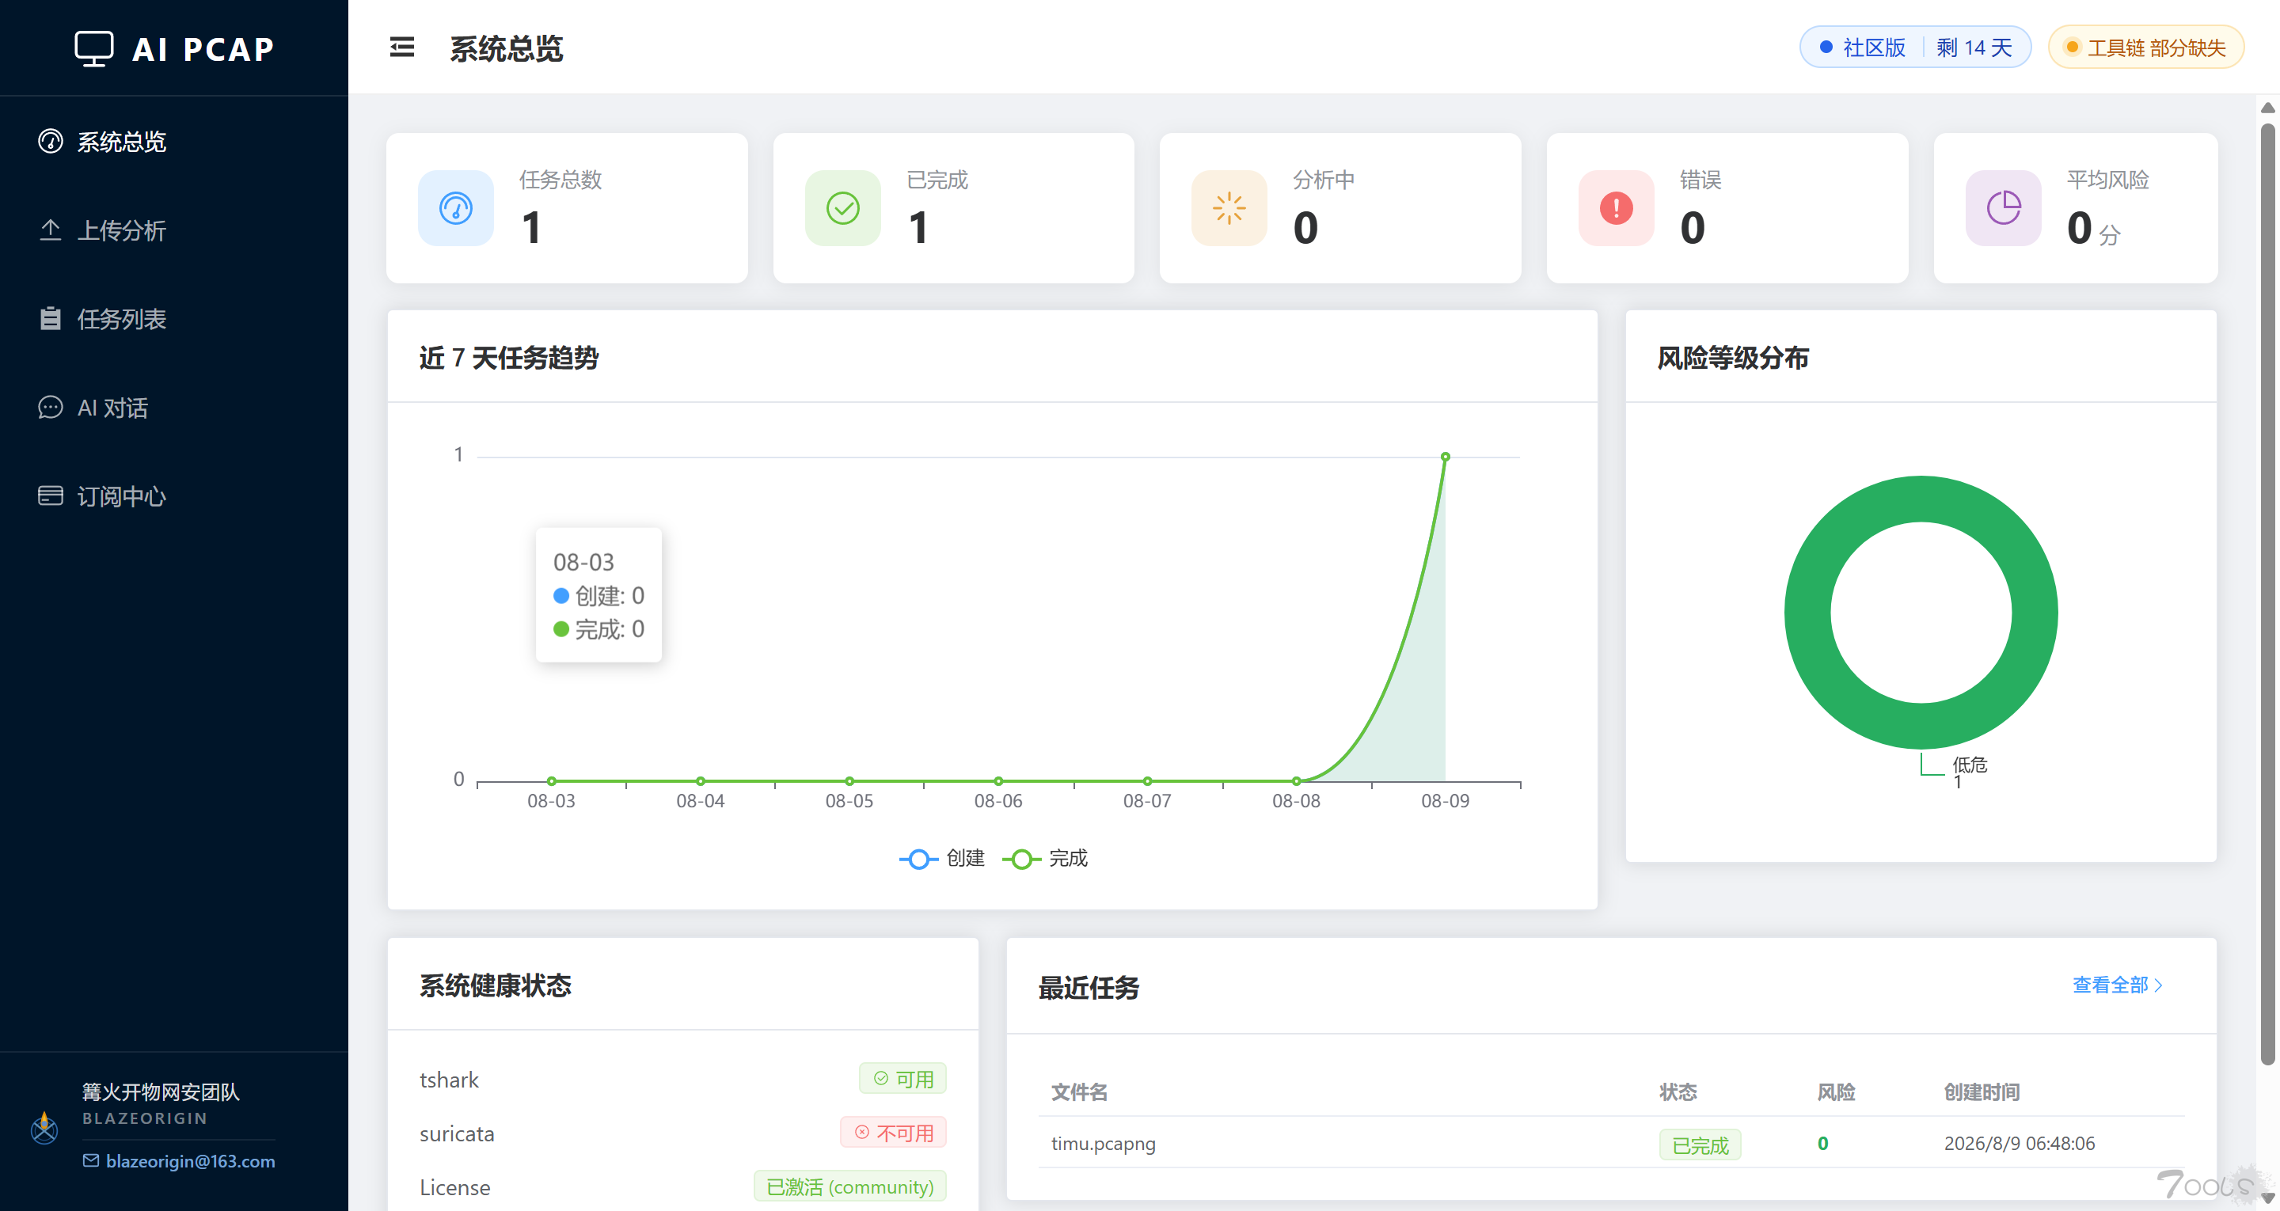Select the card icon next to 订阅中心
2280x1211 pixels.
51,495
